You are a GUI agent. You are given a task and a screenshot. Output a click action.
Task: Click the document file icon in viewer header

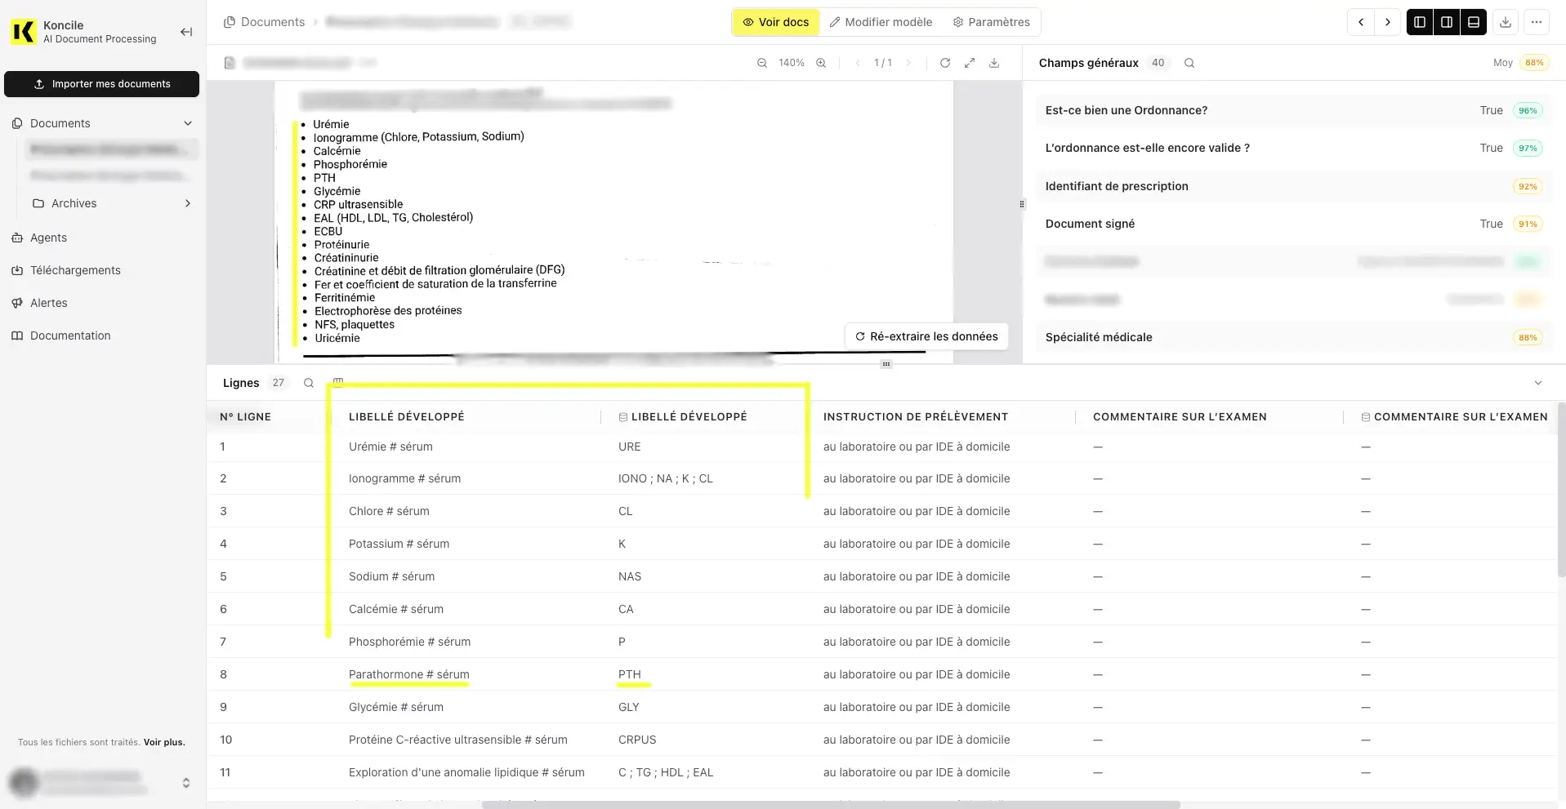coord(230,63)
